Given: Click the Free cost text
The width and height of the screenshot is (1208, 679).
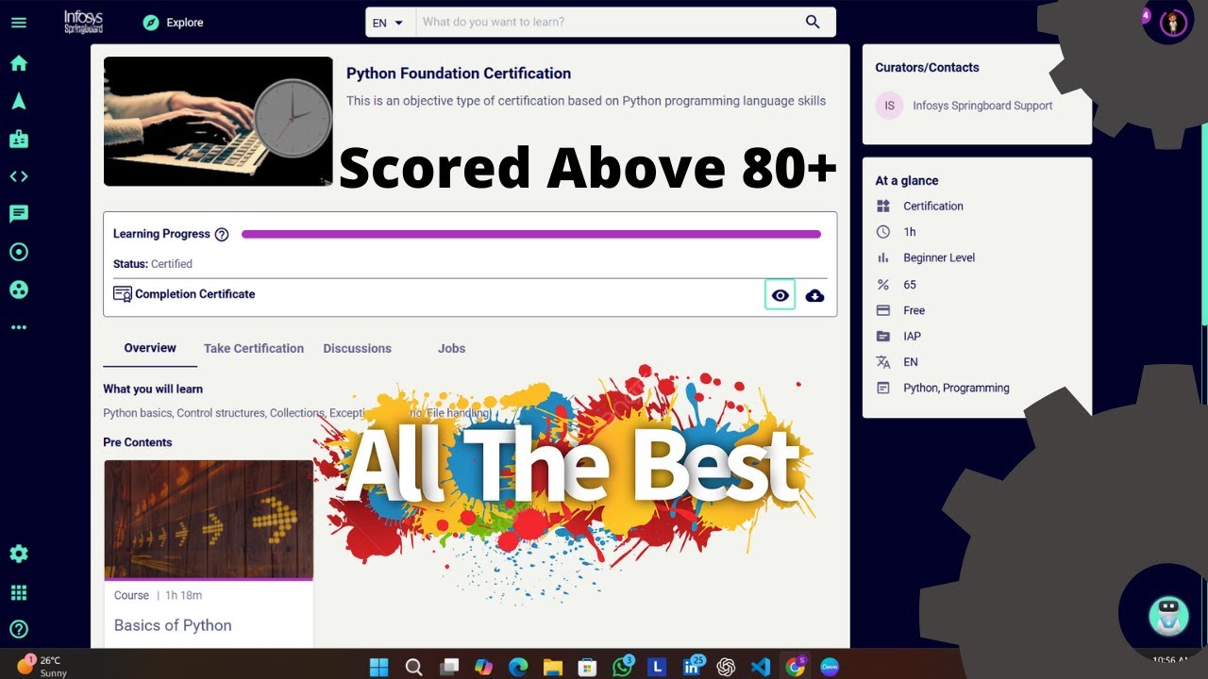Looking at the screenshot, I should pyautogui.click(x=914, y=310).
